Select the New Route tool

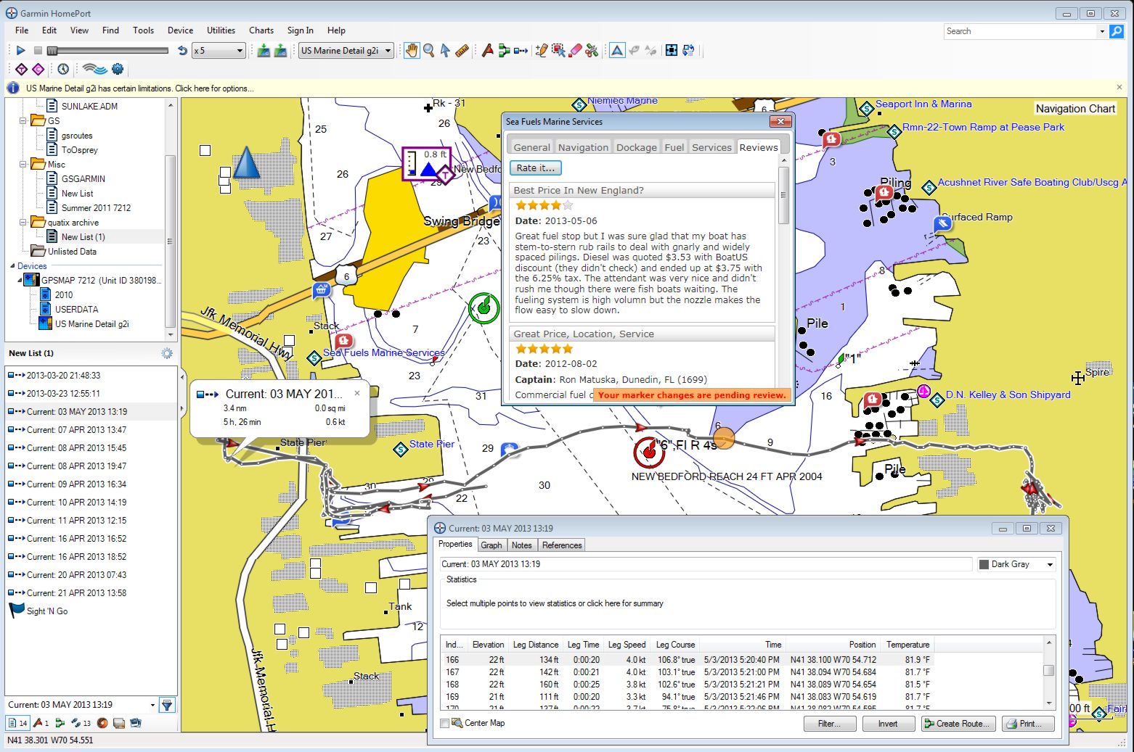(x=504, y=50)
